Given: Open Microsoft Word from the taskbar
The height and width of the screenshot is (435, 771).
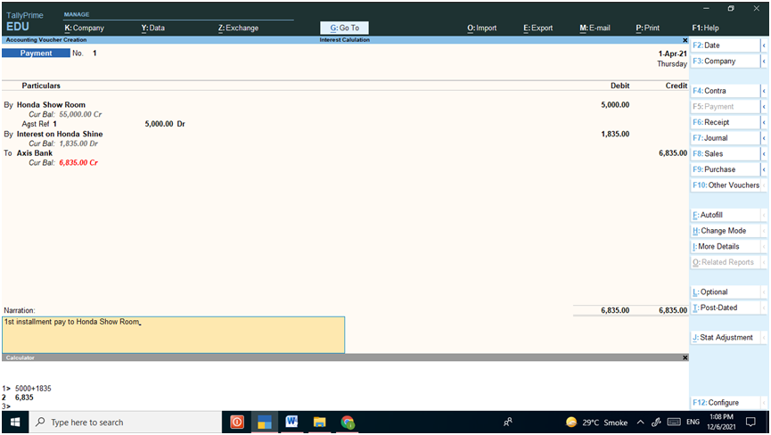Looking at the screenshot, I should tap(291, 423).
